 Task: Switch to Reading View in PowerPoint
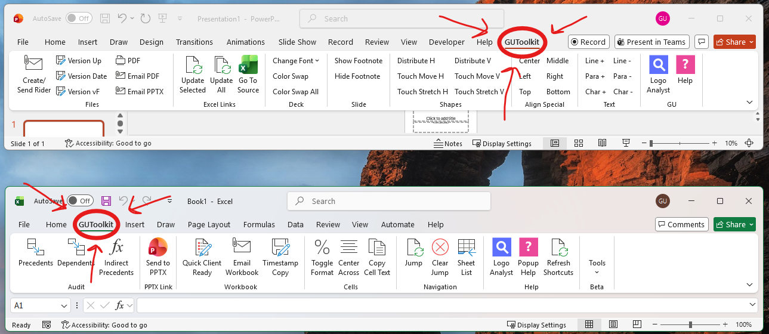[603, 143]
